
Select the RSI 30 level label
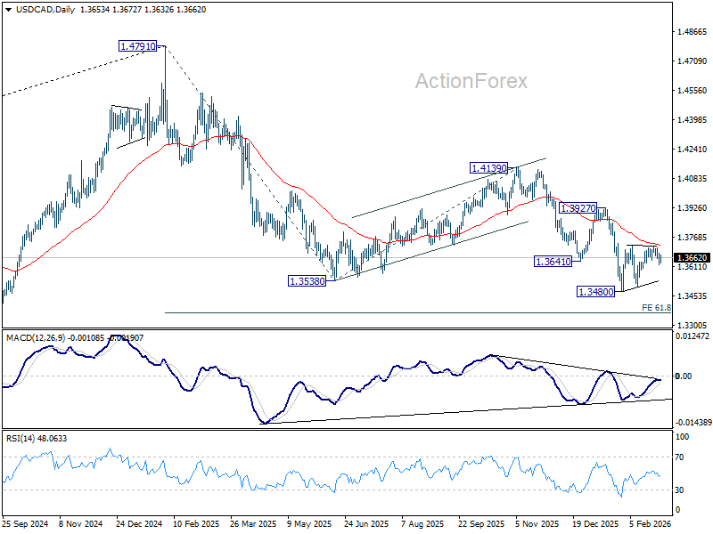[x=679, y=490]
